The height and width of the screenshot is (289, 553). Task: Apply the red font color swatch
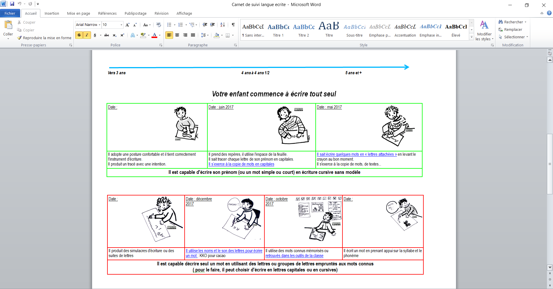point(154,35)
